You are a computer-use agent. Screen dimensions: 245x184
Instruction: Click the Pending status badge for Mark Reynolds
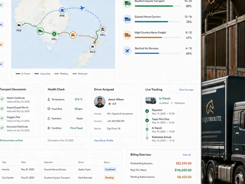[109, 178]
